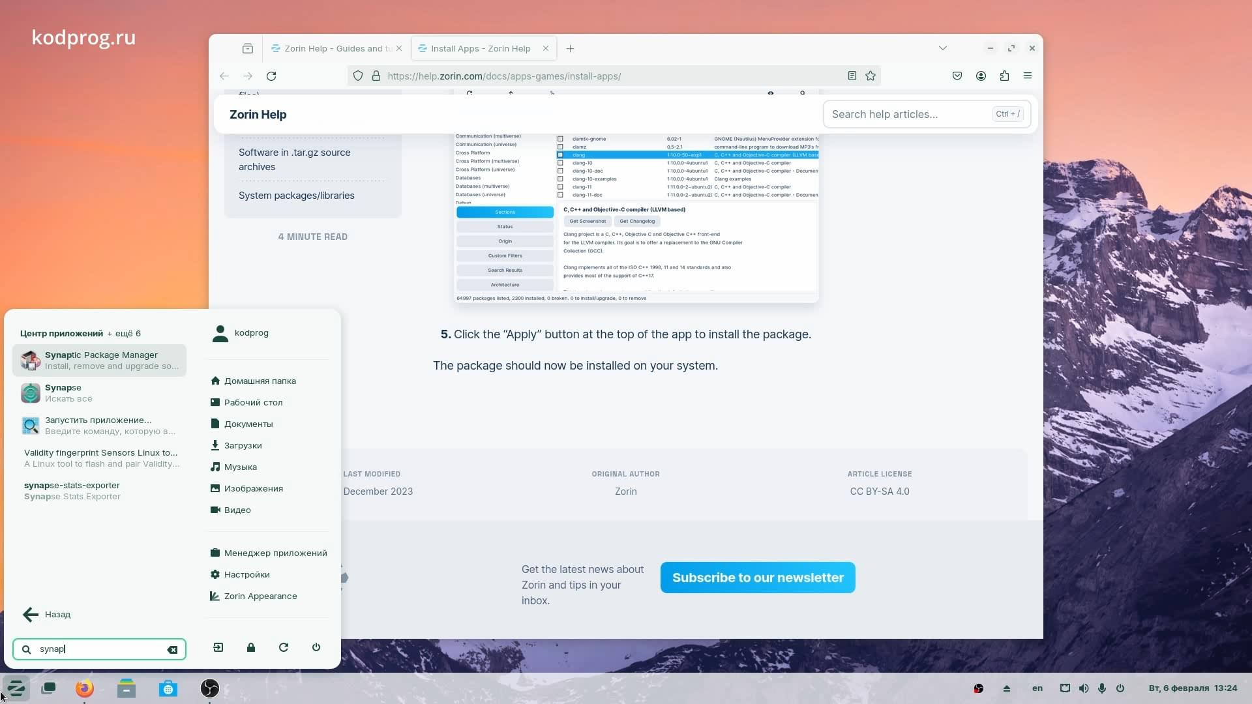The image size is (1252, 704).
Task: Open Менеджер приложений
Action: click(269, 553)
